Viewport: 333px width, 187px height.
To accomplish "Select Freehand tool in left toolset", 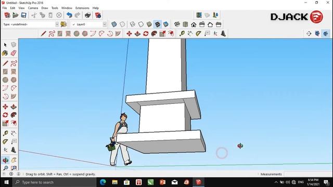I will pyautogui.click(x=14, y=63).
